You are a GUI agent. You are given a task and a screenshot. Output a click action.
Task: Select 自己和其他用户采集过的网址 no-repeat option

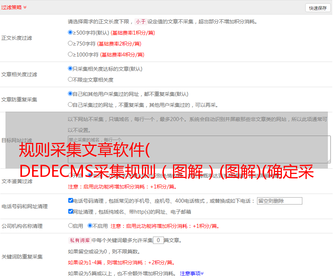70,94
